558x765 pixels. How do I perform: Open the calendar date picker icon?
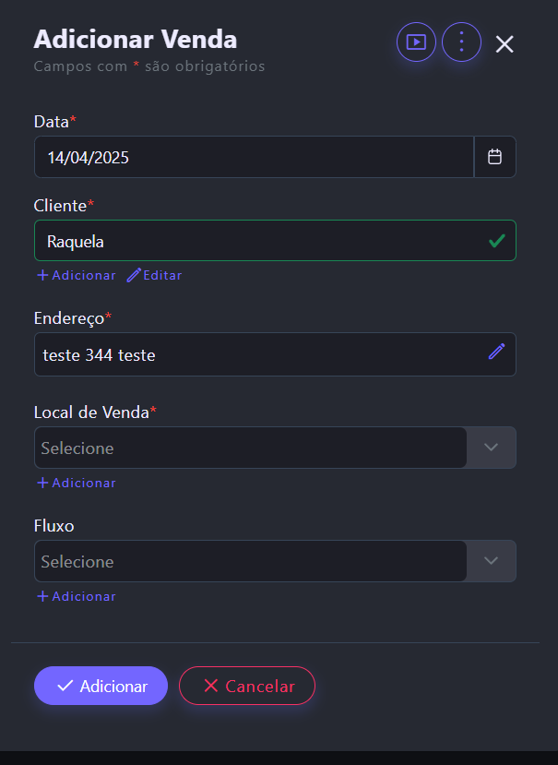pos(494,157)
